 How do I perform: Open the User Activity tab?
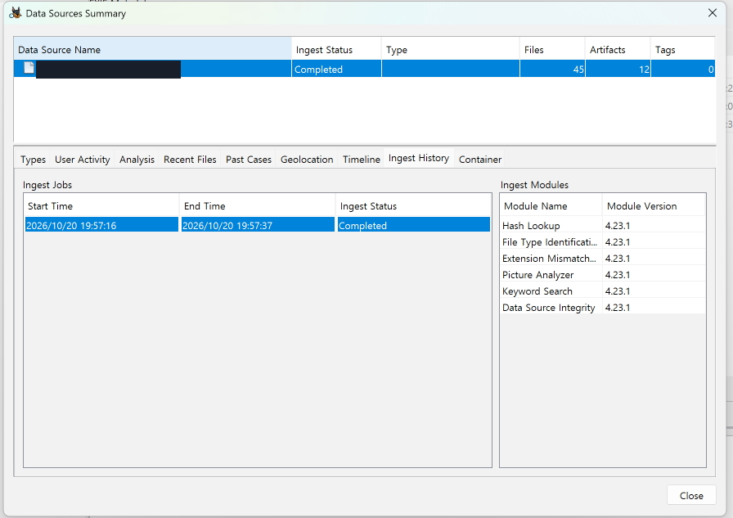coord(83,160)
